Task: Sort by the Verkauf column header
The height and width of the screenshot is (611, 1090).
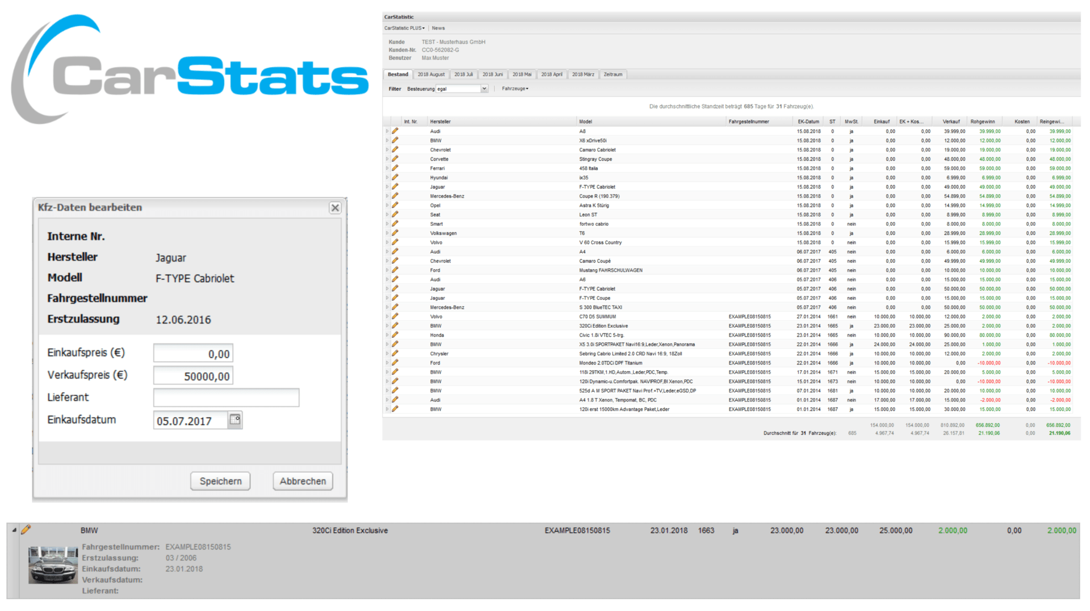Action: coord(951,122)
